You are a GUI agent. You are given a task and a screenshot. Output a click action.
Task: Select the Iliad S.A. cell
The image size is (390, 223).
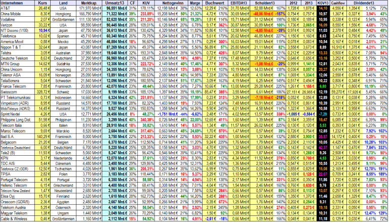pos(17,137)
